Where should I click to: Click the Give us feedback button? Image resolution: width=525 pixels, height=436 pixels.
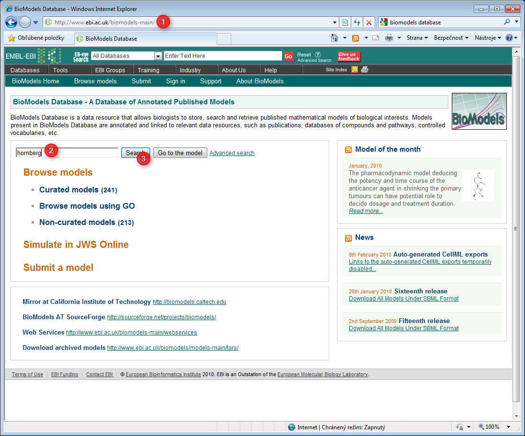pos(348,56)
